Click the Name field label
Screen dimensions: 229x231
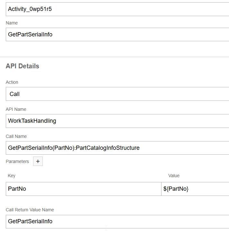click(x=12, y=23)
